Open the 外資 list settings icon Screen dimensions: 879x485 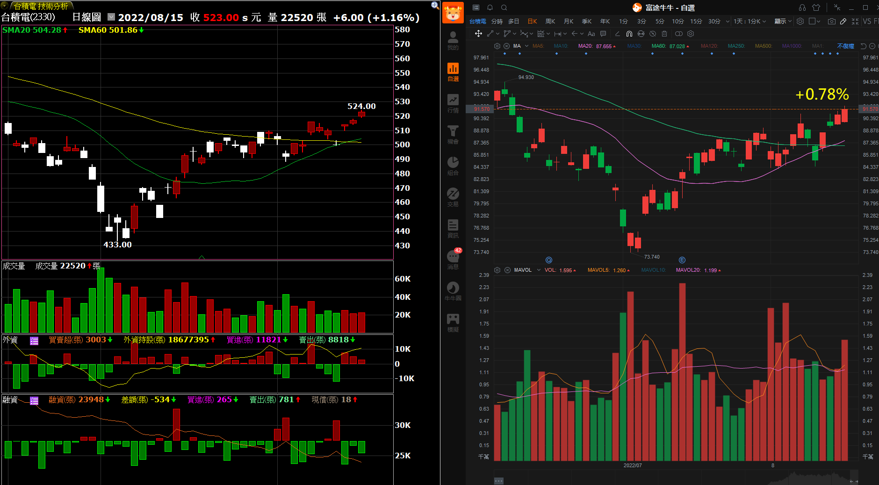(34, 341)
